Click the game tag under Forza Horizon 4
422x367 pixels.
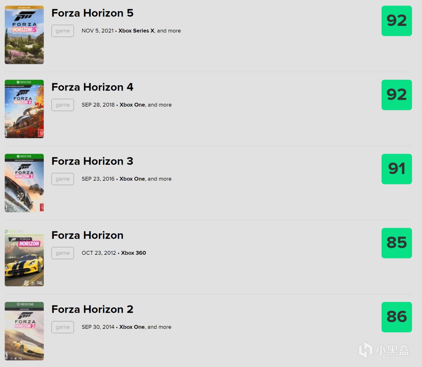63,105
